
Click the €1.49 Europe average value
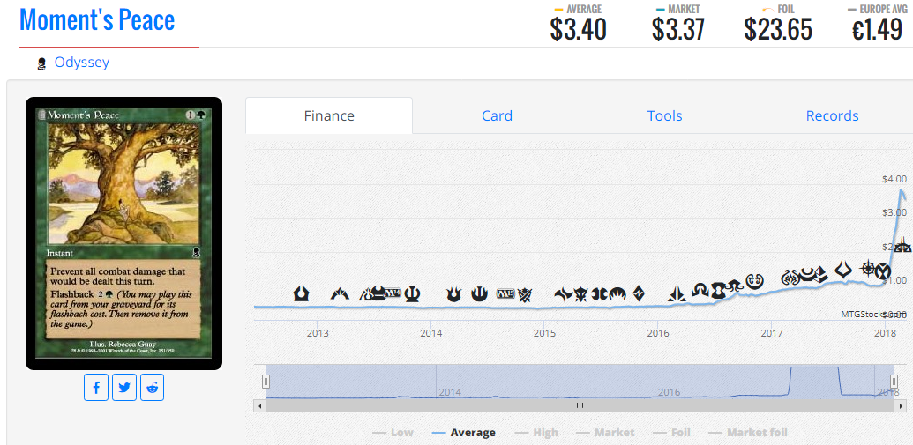pos(877,30)
